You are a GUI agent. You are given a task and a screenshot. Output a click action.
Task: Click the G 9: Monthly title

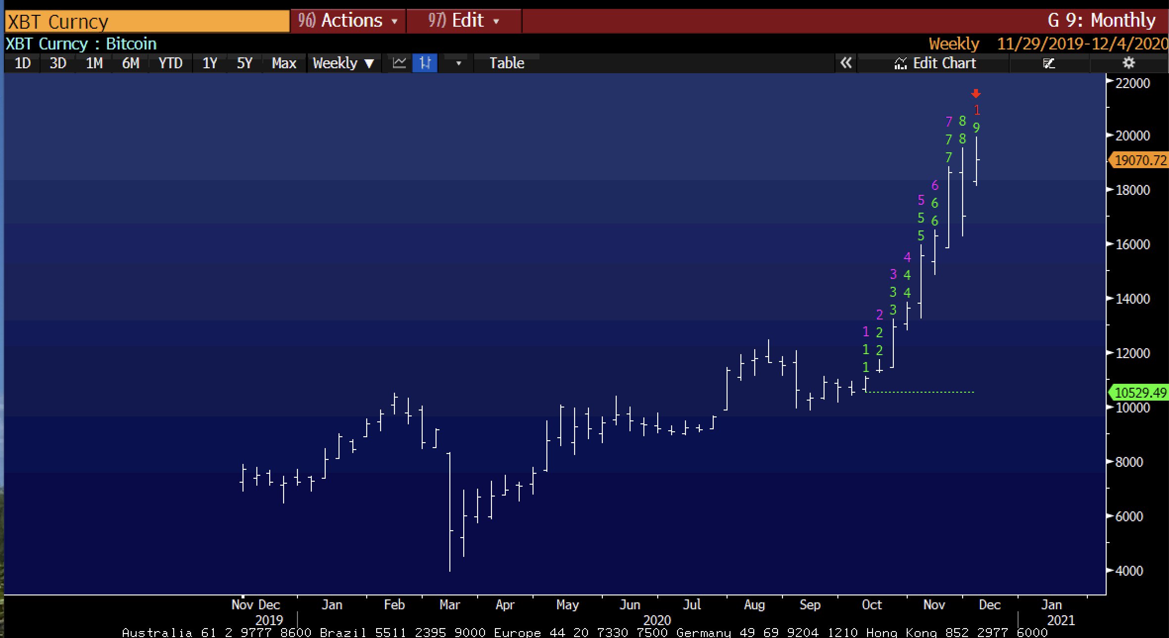pos(1101,21)
